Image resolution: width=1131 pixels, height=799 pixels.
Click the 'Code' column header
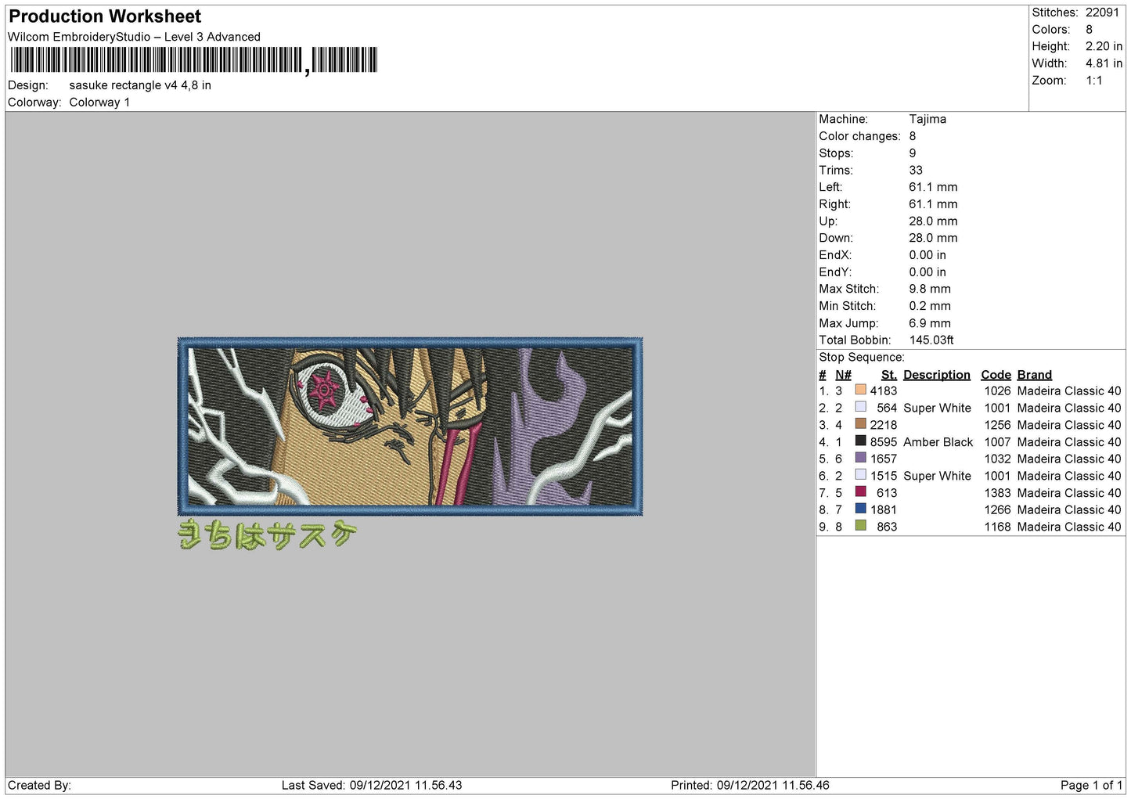(996, 375)
